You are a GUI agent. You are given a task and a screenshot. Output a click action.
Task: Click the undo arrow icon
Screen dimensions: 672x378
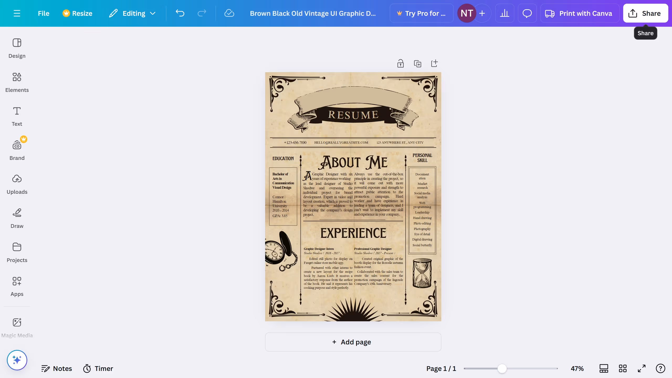tap(180, 13)
